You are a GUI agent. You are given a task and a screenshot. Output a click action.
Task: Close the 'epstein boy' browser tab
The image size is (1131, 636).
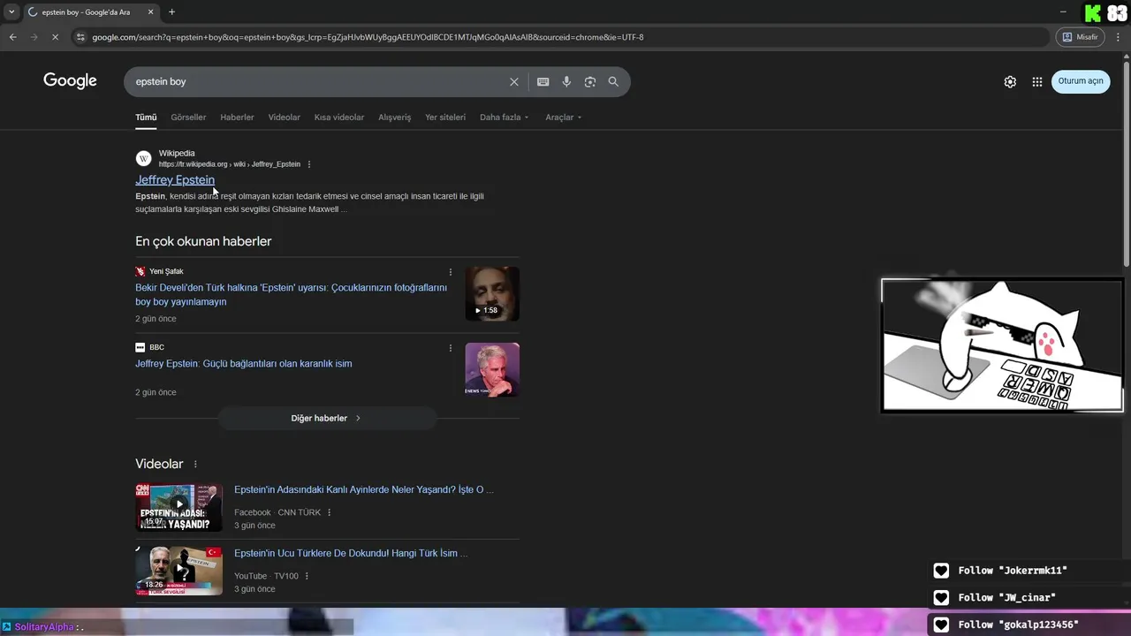pyautogui.click(x=150, y=12)
